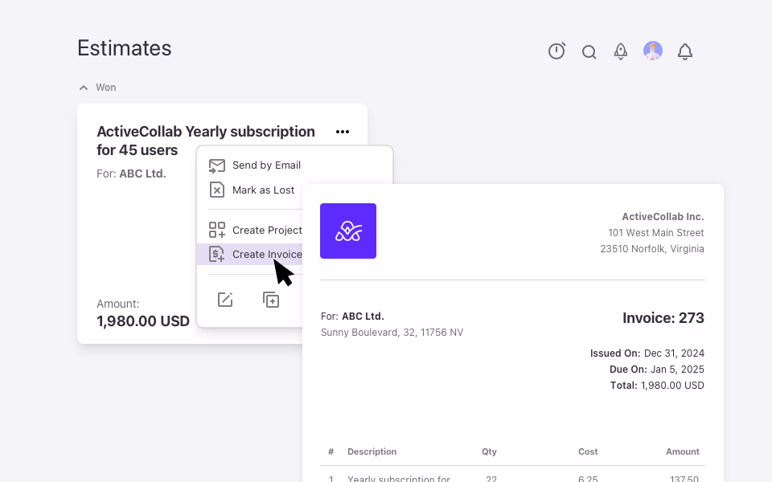Click the Create Invoice dollar icon

pos(216,254)
